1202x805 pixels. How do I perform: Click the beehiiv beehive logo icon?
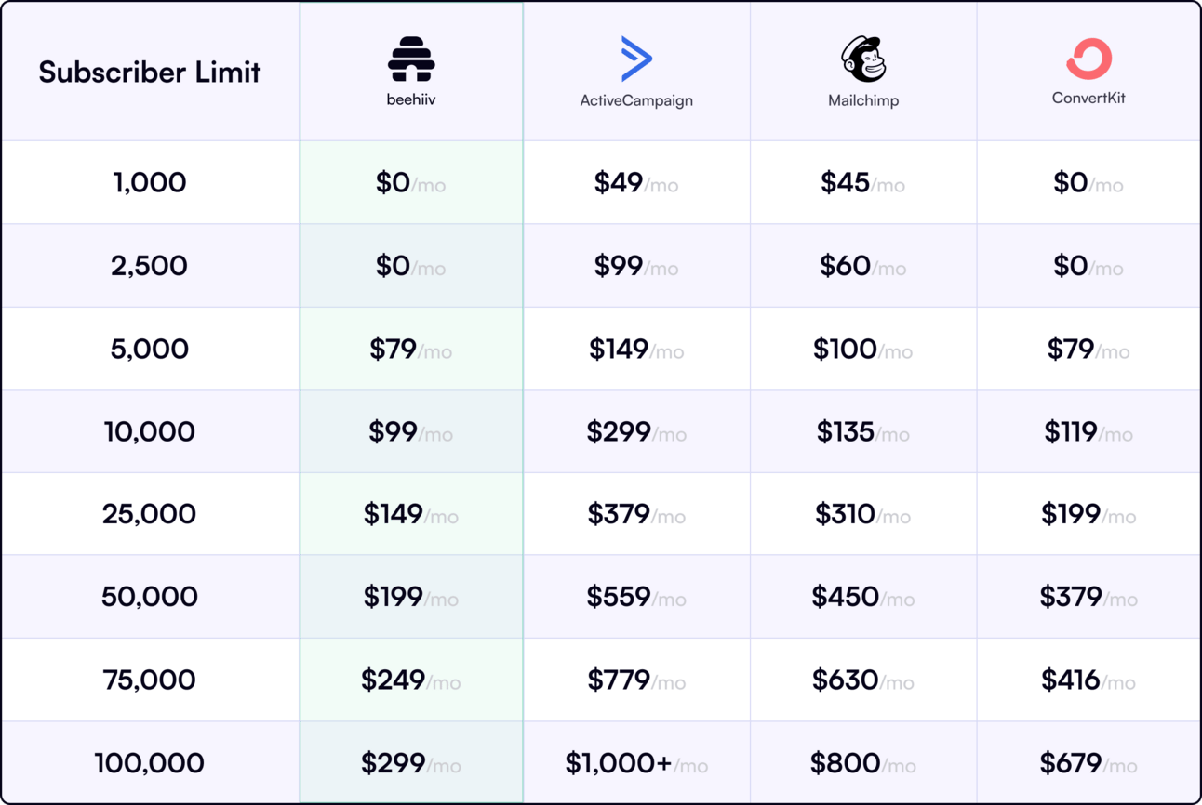coord(411,59)
